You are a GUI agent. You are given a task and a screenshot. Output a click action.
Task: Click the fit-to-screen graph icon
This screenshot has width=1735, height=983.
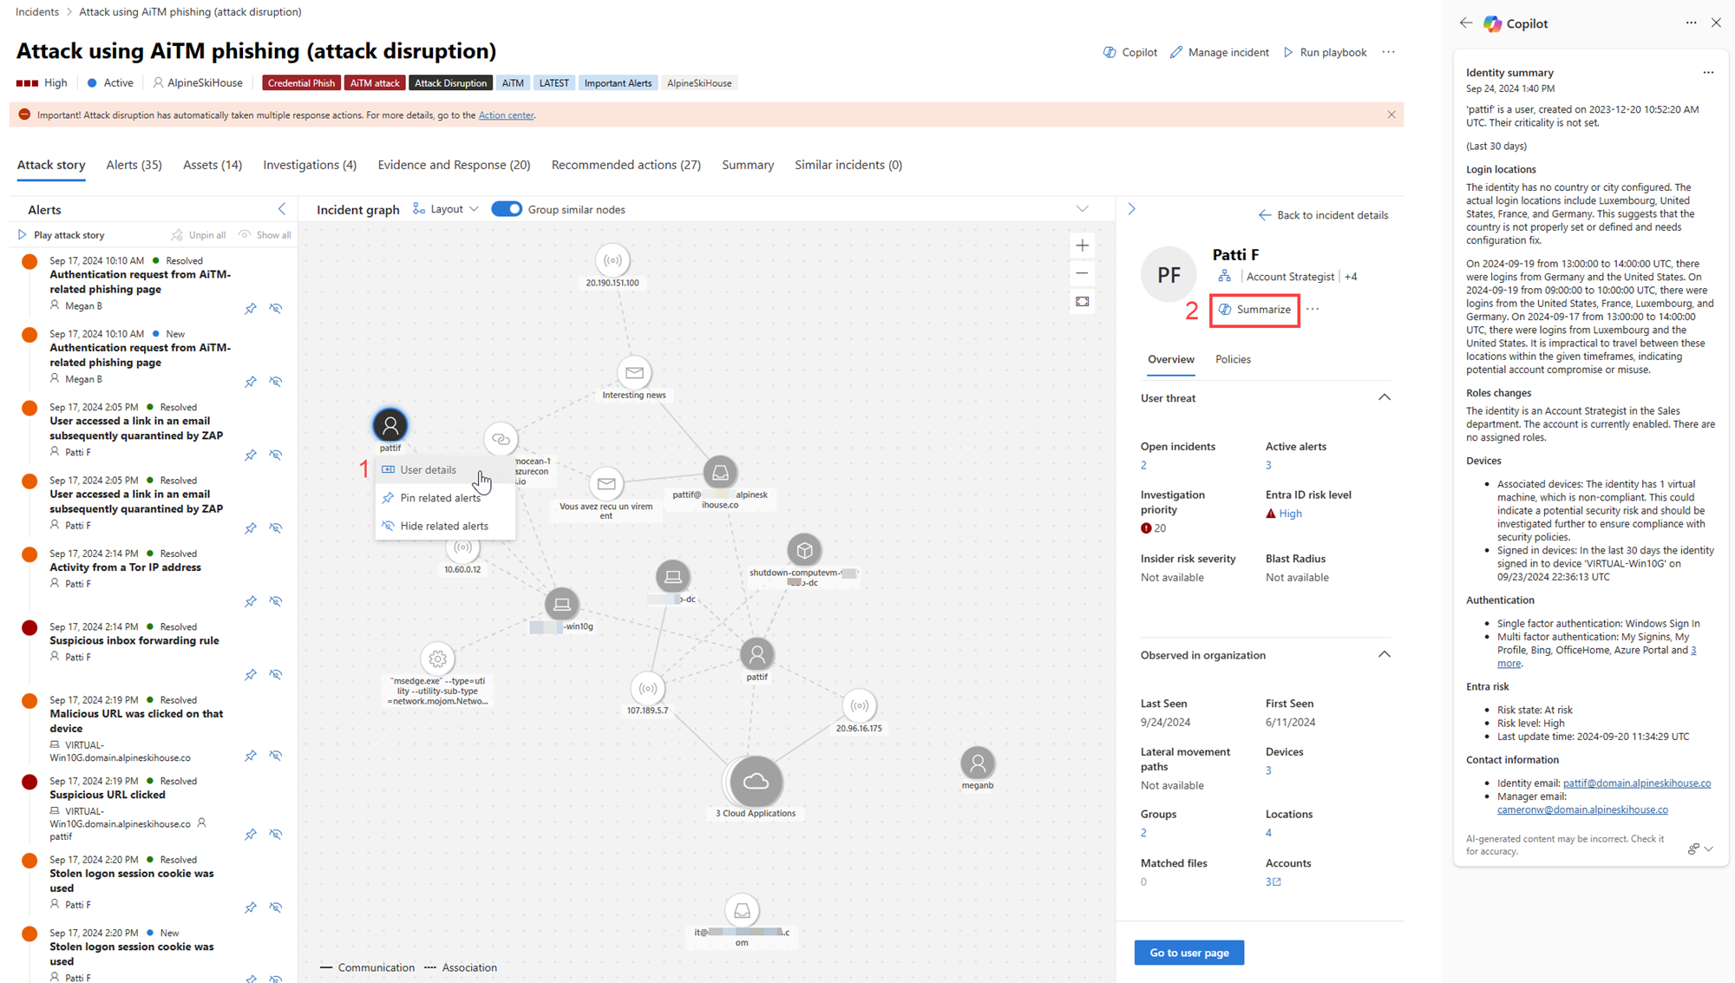click(x=1082, y=301)
